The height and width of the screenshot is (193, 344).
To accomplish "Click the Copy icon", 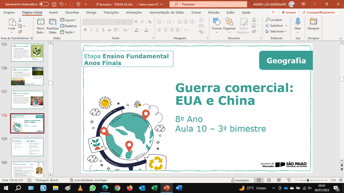I will coord(20,26).
